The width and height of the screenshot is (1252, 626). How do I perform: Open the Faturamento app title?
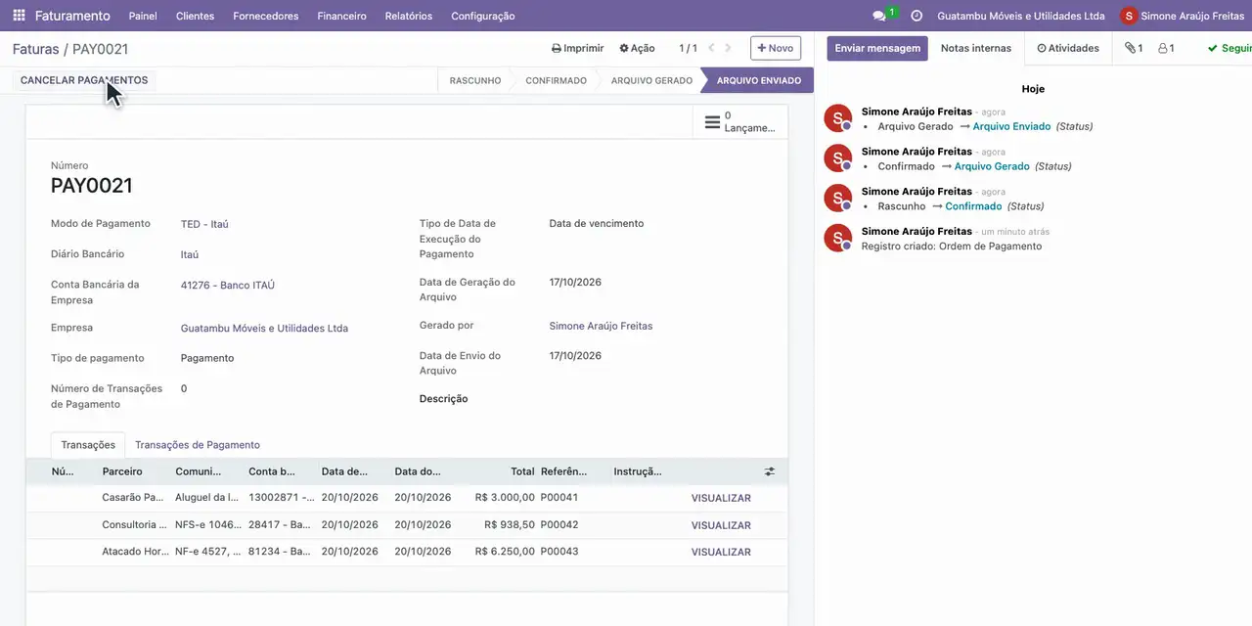[72, 16]
